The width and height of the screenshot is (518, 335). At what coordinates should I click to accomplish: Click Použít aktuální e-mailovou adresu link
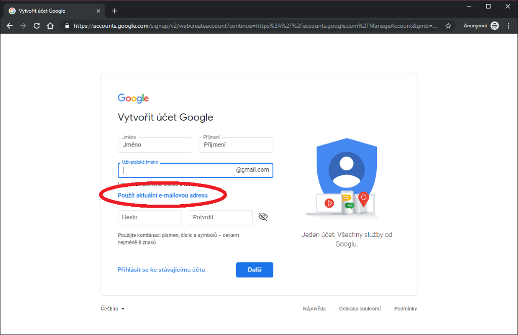click(x=162, y=196)
